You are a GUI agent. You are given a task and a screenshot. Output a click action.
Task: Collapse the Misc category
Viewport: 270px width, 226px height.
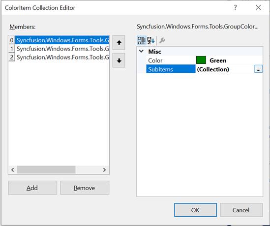[141, 51]
